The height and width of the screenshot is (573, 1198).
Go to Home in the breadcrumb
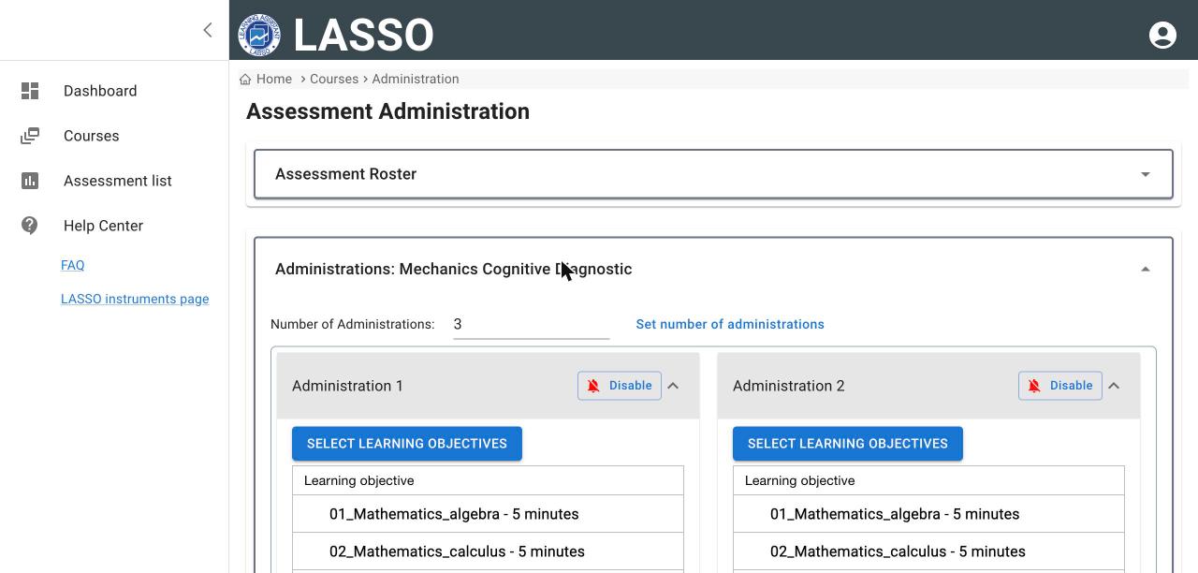click(274, 80)
